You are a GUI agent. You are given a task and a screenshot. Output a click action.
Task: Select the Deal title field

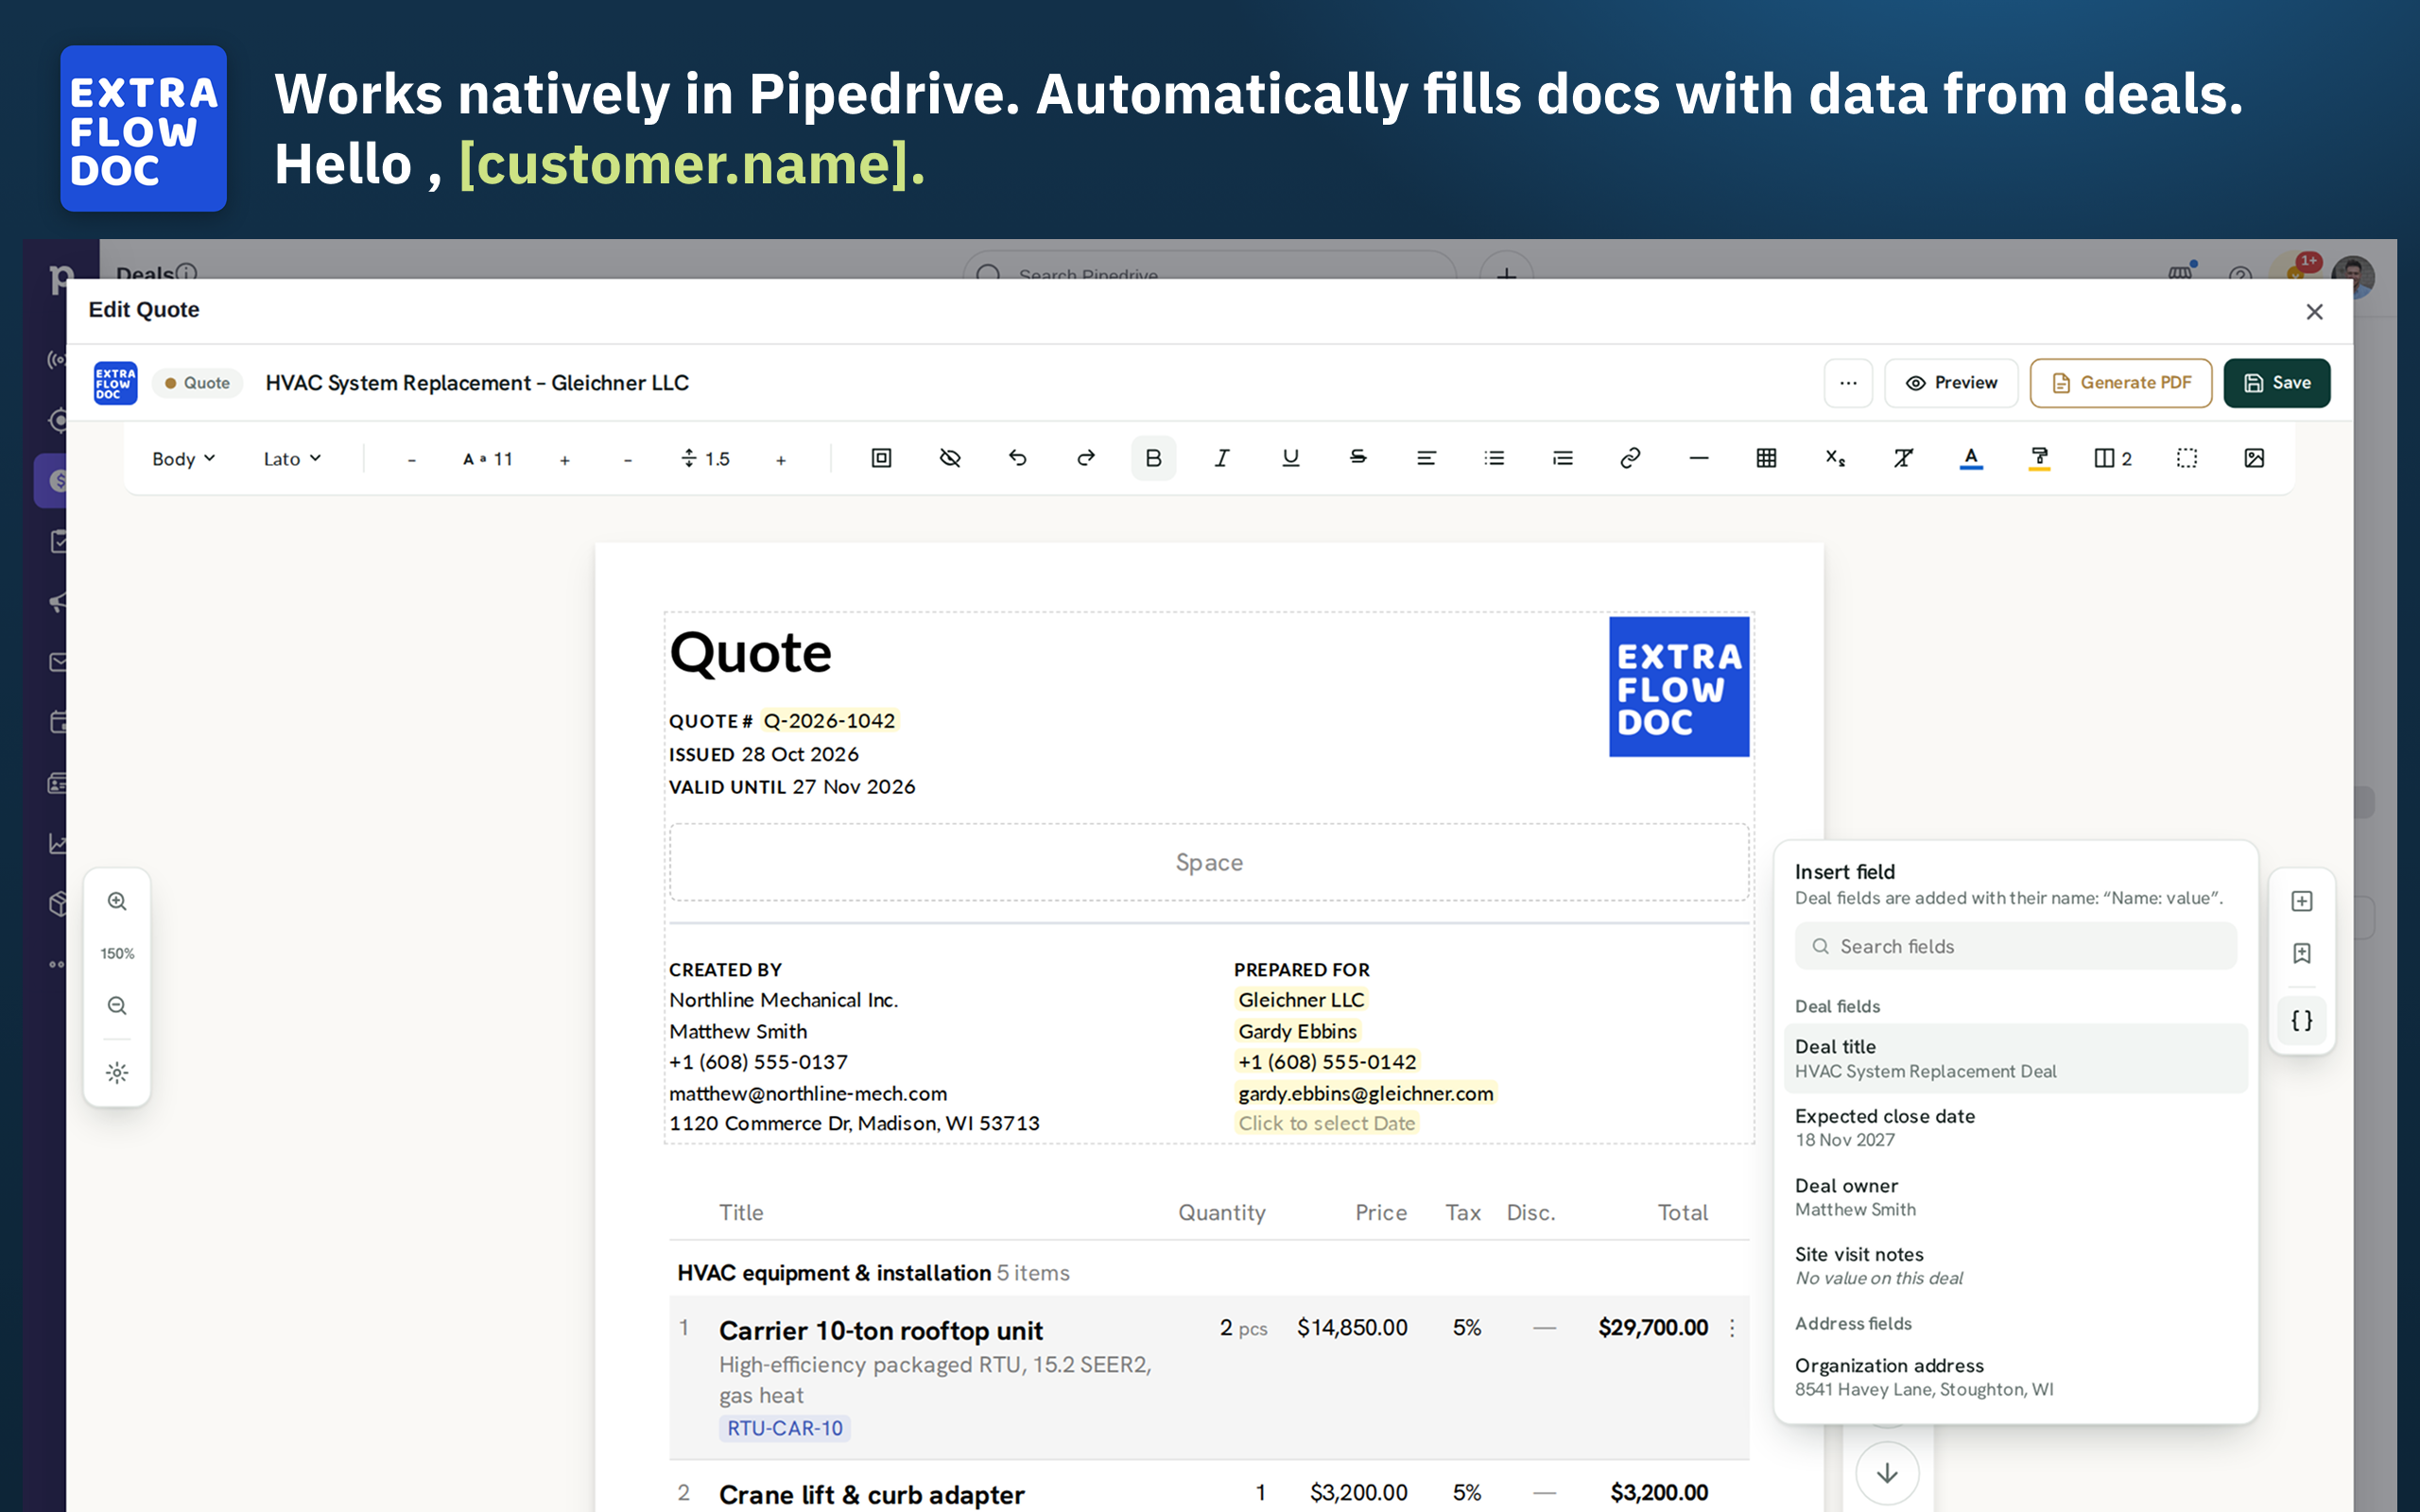click(x=2014, y=1058)
